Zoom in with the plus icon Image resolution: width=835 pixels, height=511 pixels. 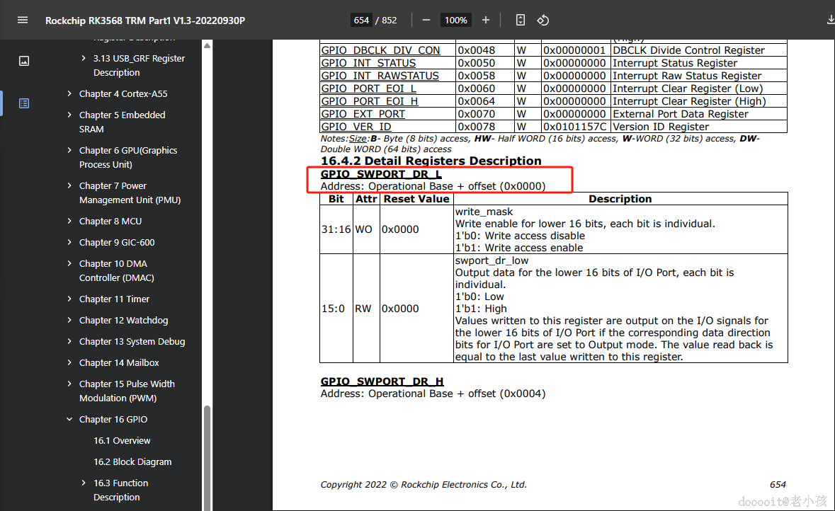pos(486,21)
